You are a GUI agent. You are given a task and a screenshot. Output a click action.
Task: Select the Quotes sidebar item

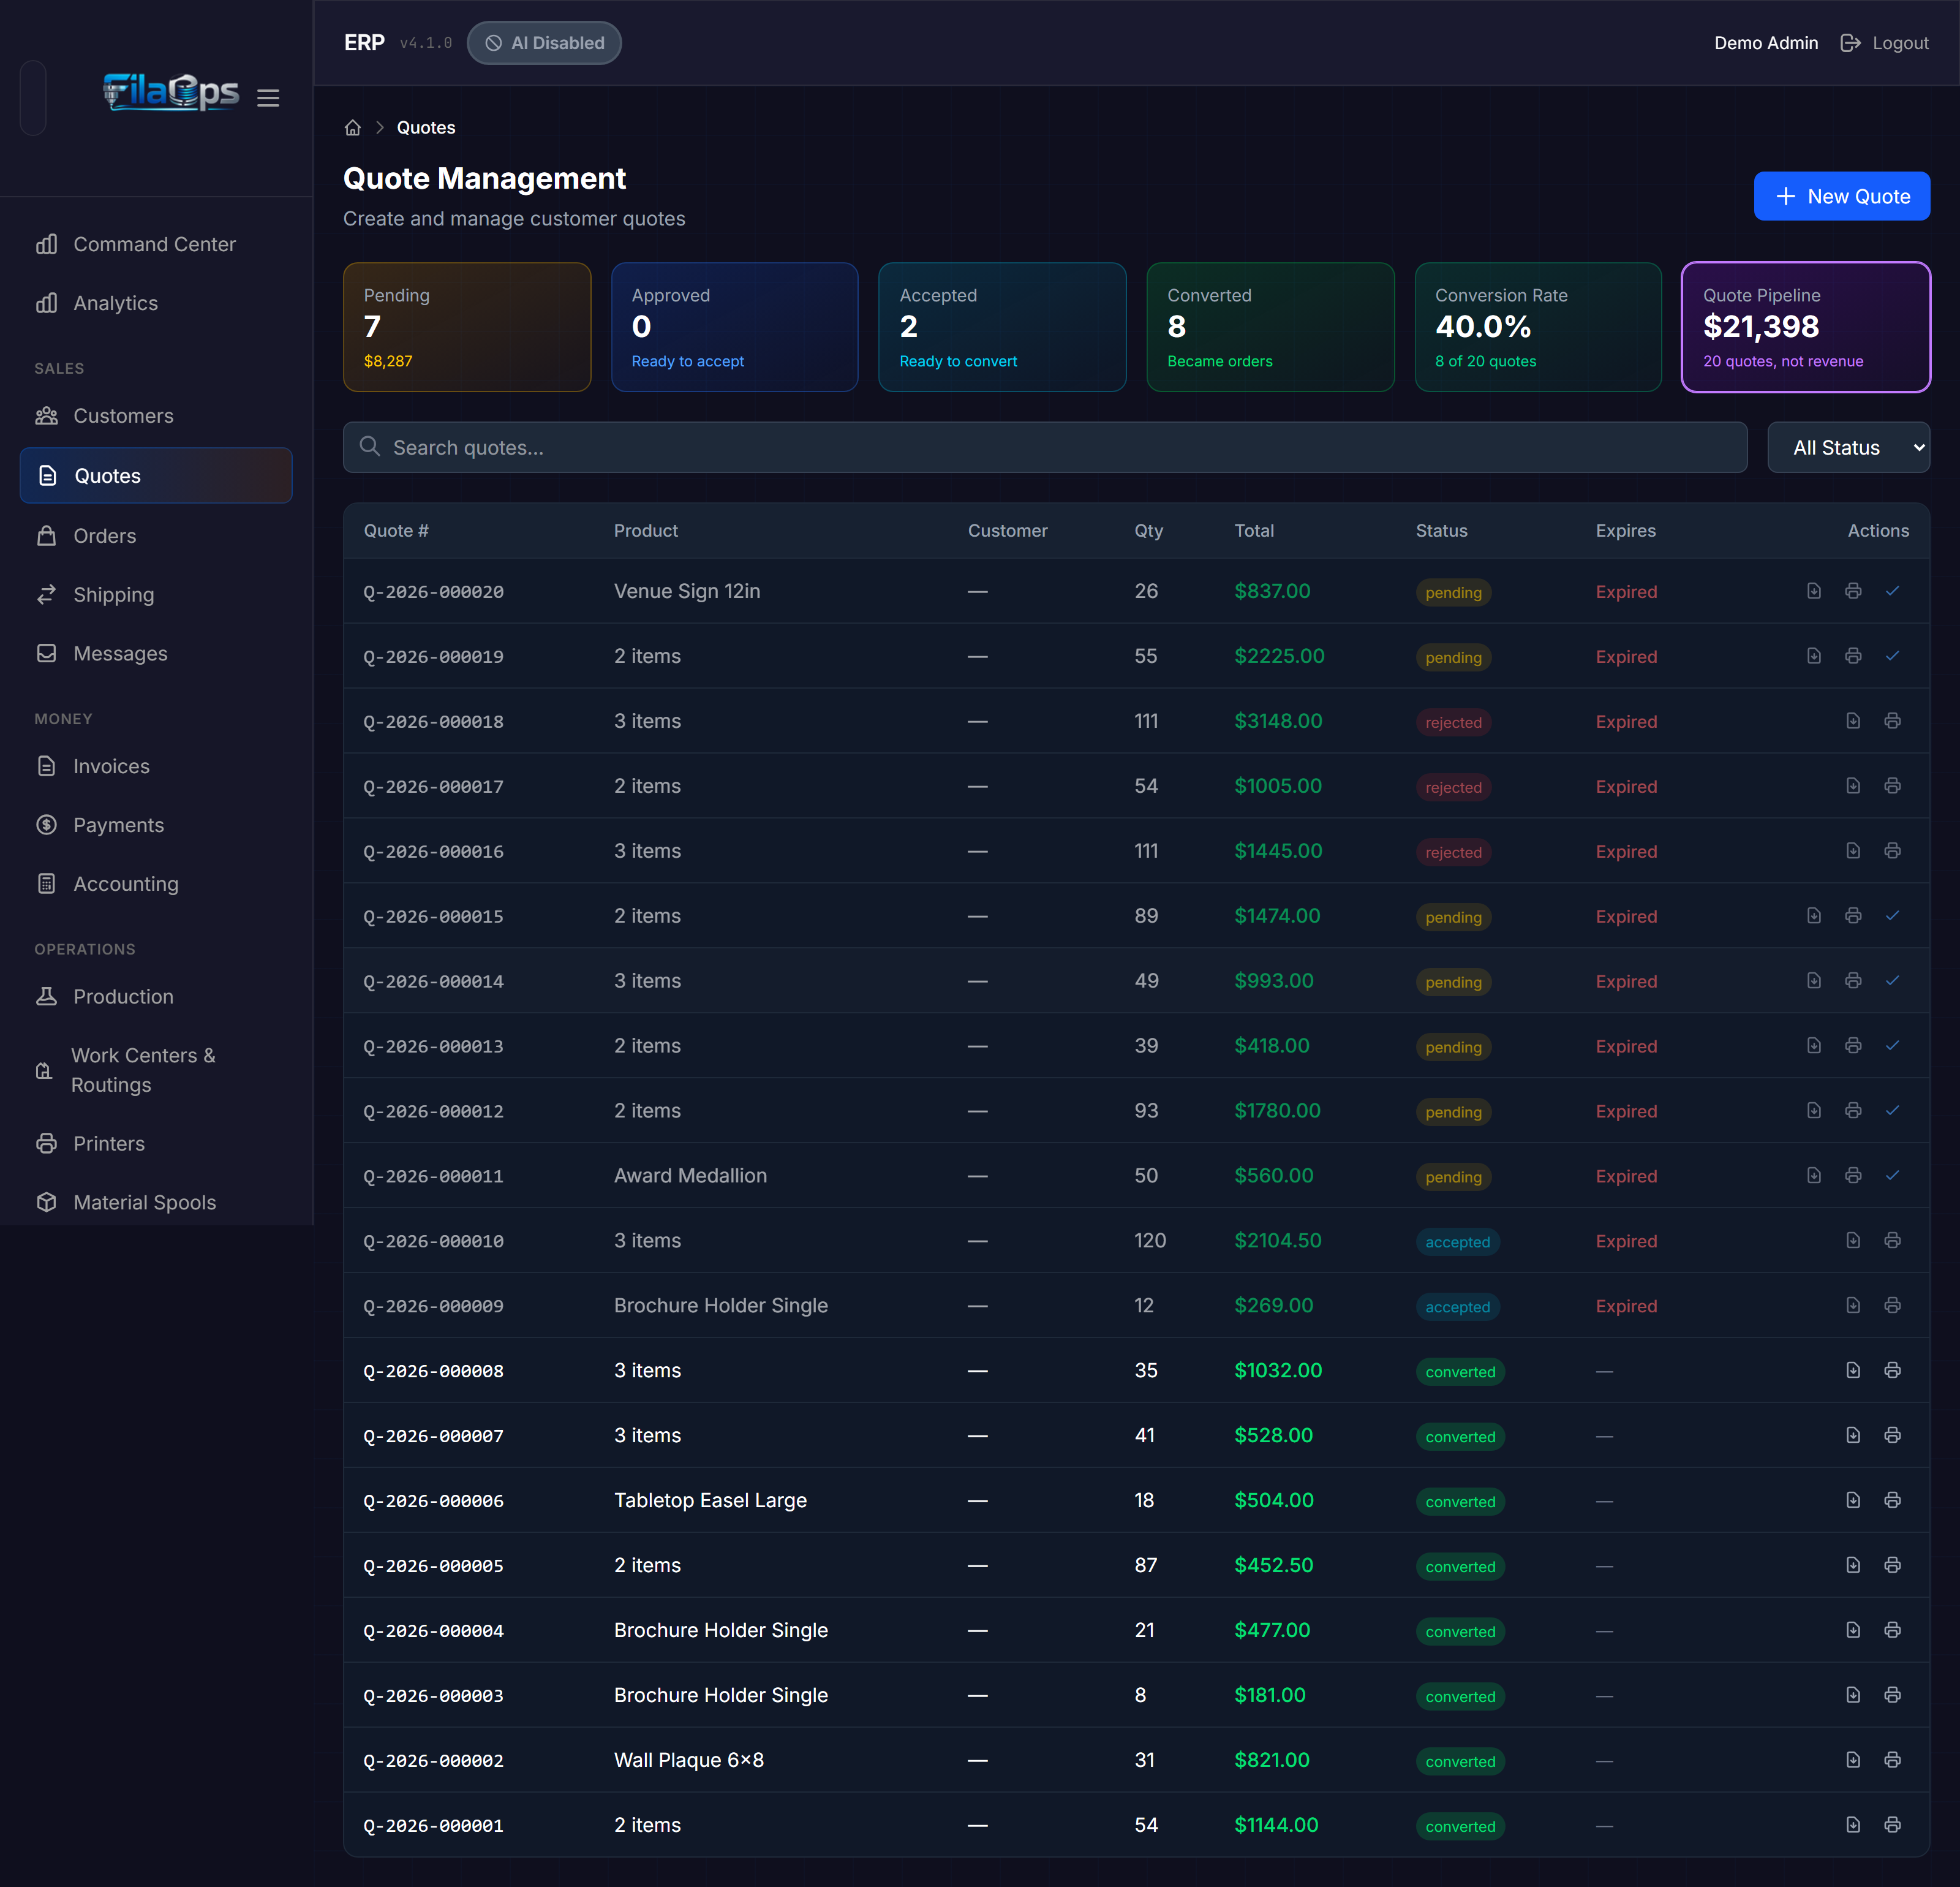(x=155, y=476)
